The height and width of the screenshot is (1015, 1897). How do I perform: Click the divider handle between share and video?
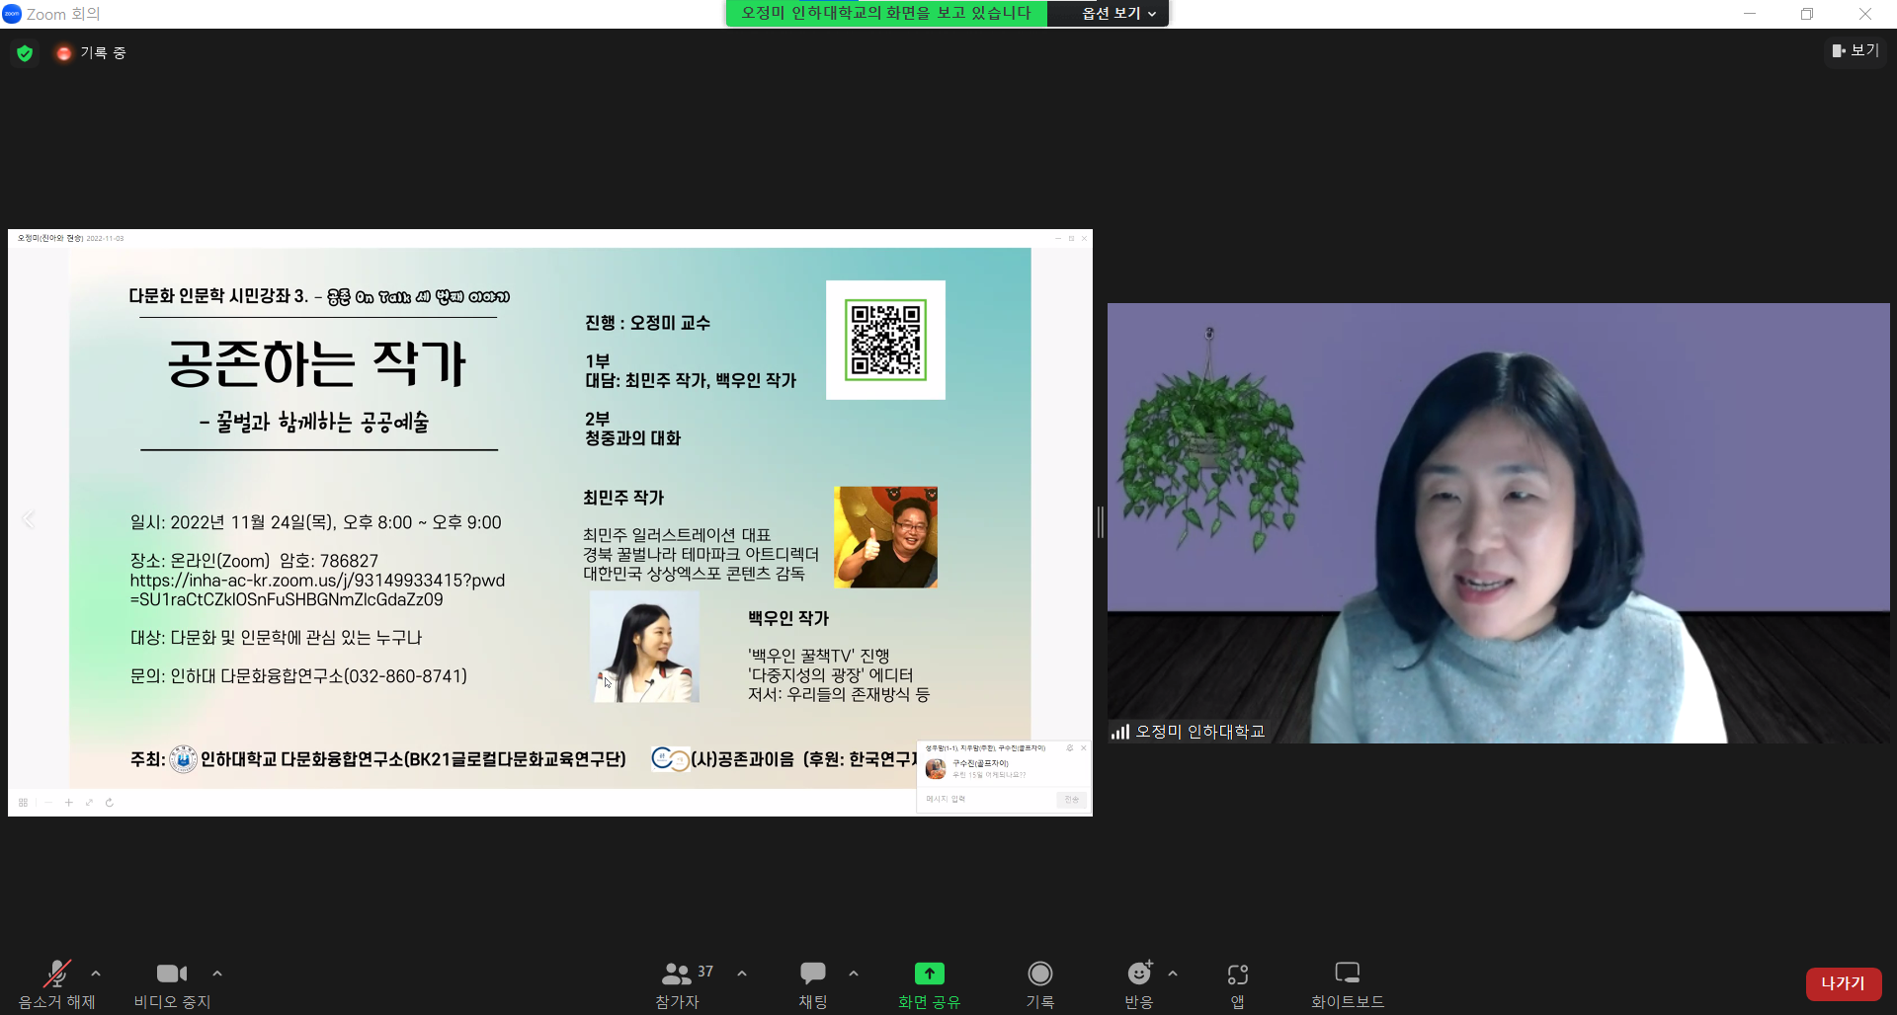1100,521
